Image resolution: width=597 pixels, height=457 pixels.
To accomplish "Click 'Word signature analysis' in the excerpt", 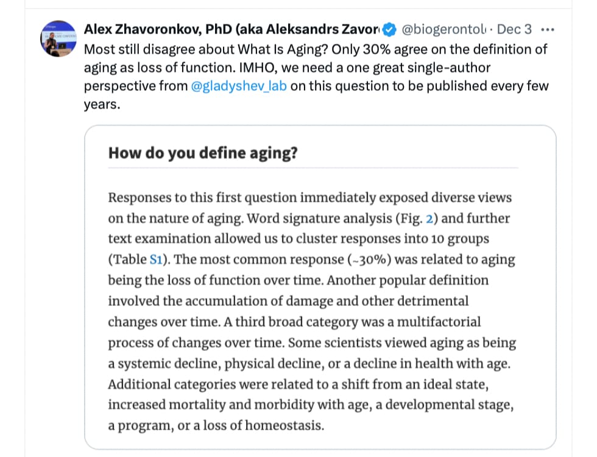I will pyautogui.click(x=319, y=219).
